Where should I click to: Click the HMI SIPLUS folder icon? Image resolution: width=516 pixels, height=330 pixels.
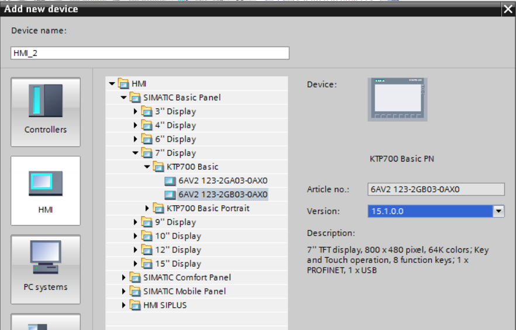pyautogui.click(x=135, y=305)
